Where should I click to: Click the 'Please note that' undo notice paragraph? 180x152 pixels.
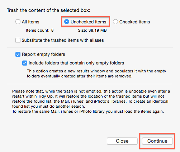coord(91,99)
